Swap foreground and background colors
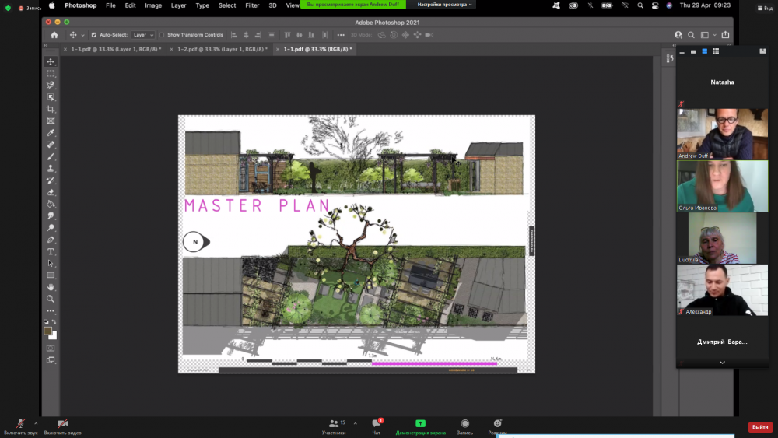The image size is (778, 438). tap(54, 321)
